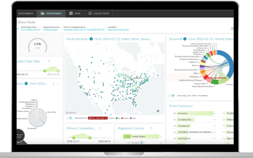Viewport: 253px width, 158px height.
Task: Click the Earliest Start Date slider left handle
Action: pyautogui.click(x=45, y=71)
